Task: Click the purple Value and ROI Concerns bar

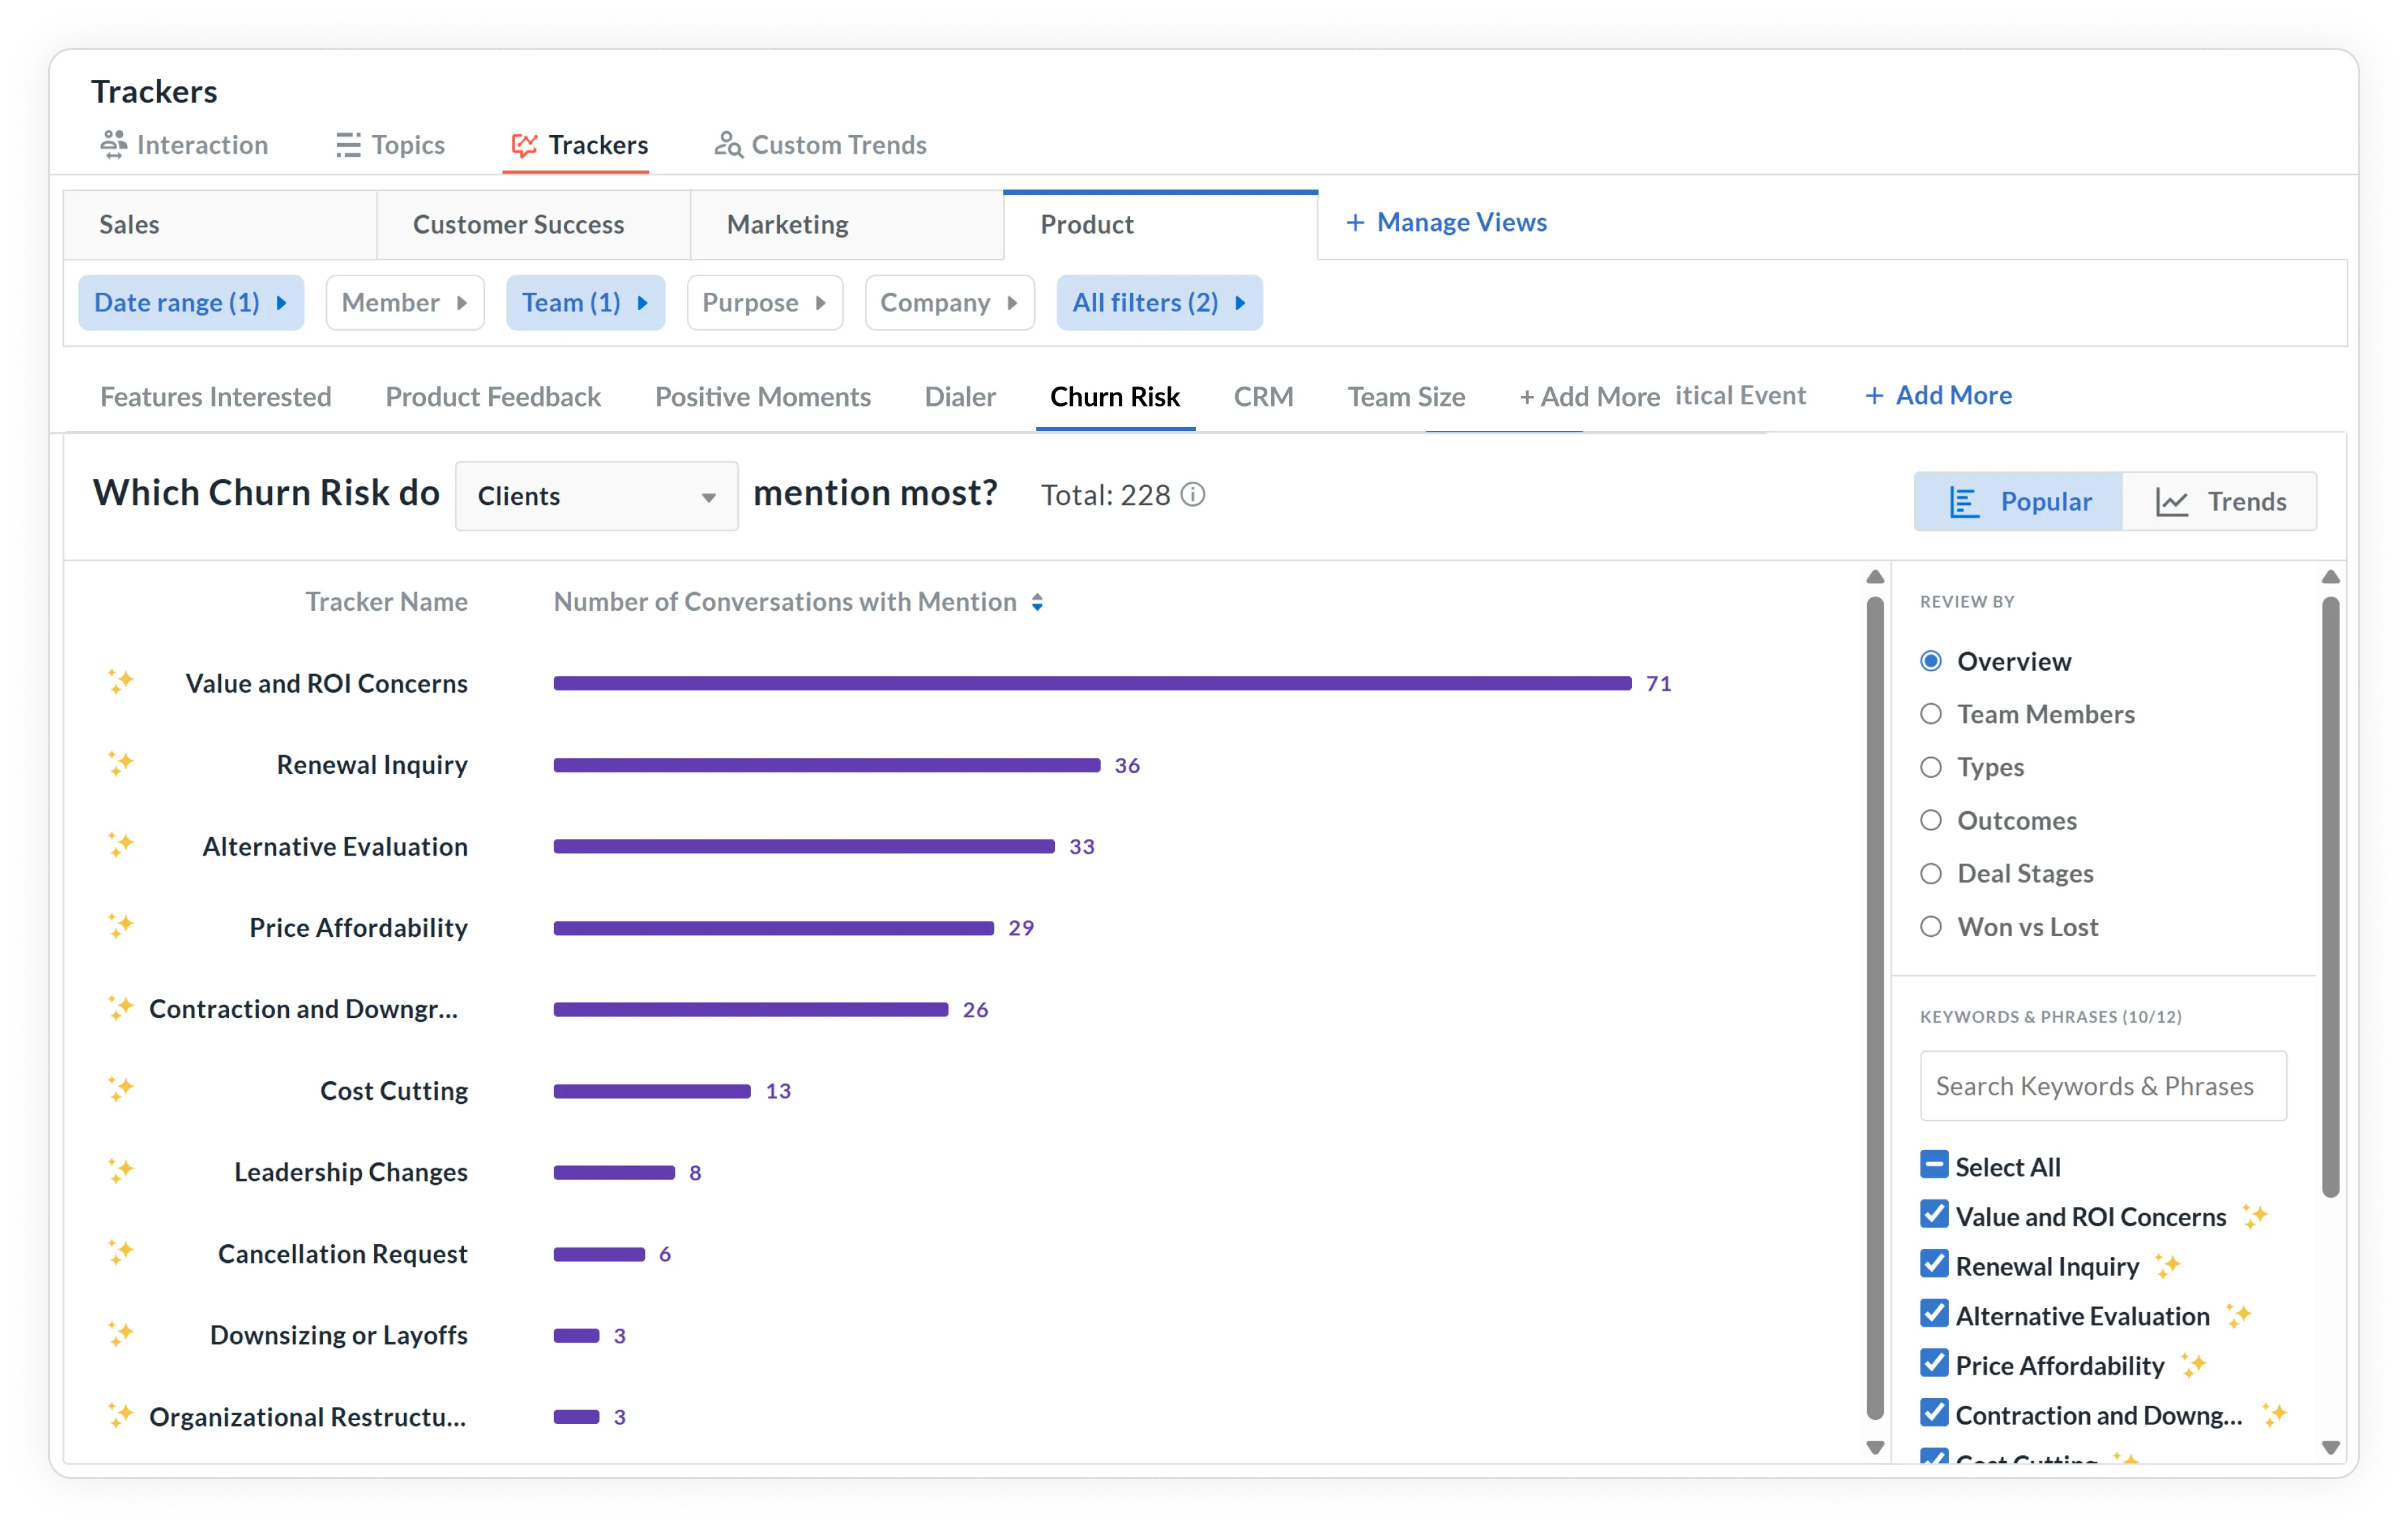Action: point(1092,683)
